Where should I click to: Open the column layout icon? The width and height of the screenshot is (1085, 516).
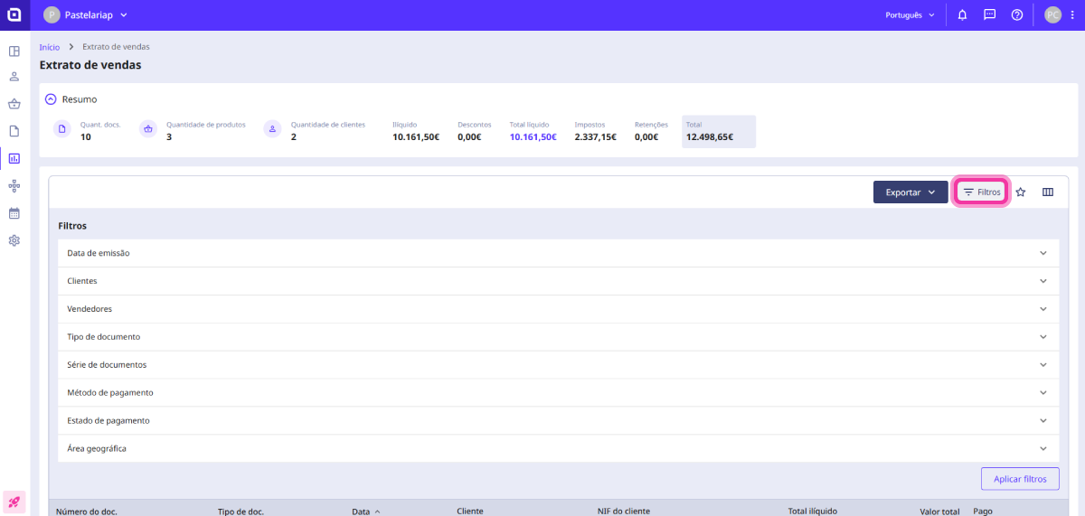1048,192
